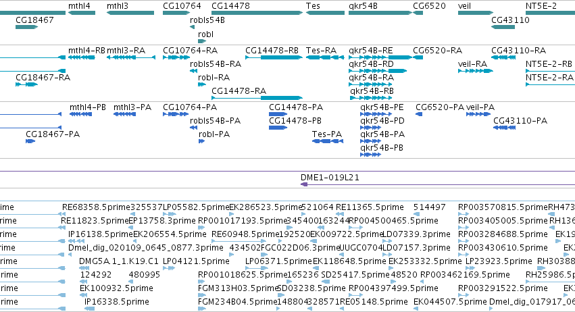Viewport: 575px width, 312px height.
Task: Select transcript label CG10764-RA
Action: tap(190, 50)
